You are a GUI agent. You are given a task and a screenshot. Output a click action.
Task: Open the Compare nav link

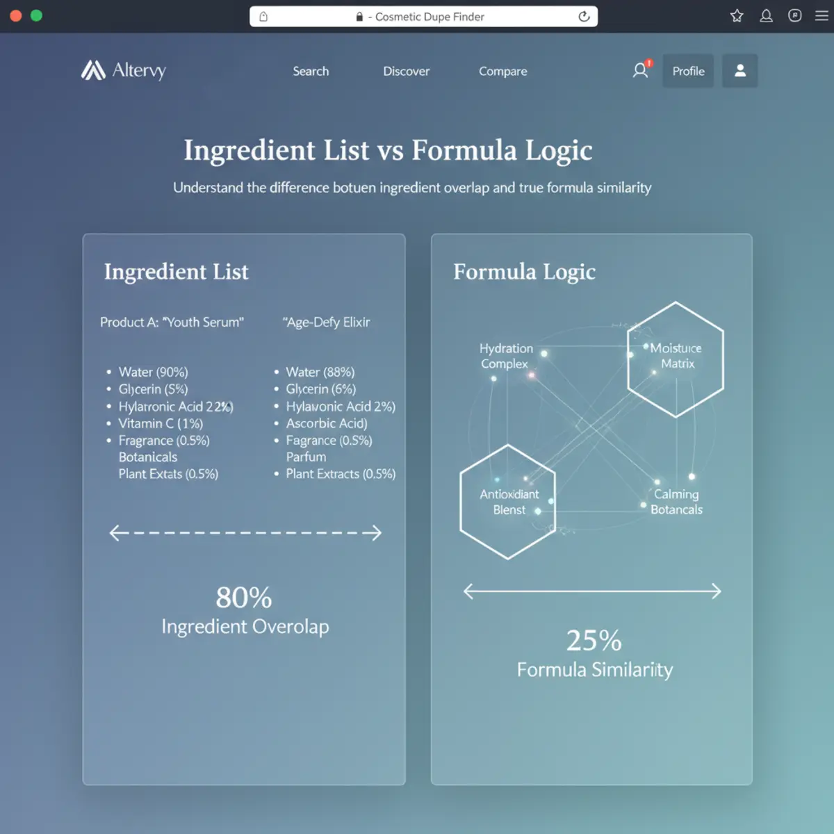tap(502, 71)
